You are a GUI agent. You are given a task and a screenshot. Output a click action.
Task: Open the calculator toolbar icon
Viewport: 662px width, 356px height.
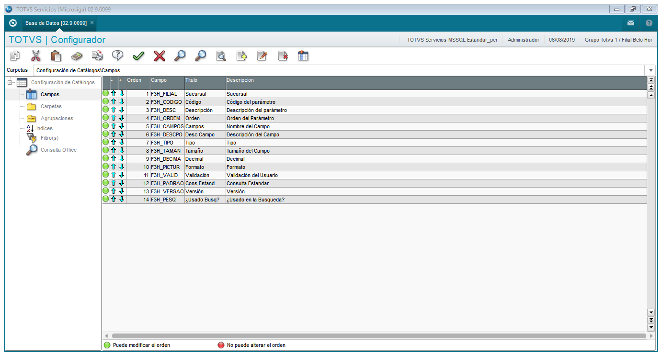(x=77, y=56)
